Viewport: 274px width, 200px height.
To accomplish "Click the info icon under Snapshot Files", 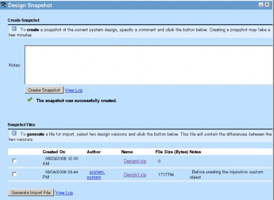I will [x=14, y=133].
